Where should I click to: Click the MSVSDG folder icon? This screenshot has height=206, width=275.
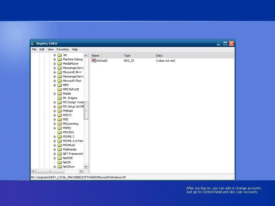[x=60, y=132]
